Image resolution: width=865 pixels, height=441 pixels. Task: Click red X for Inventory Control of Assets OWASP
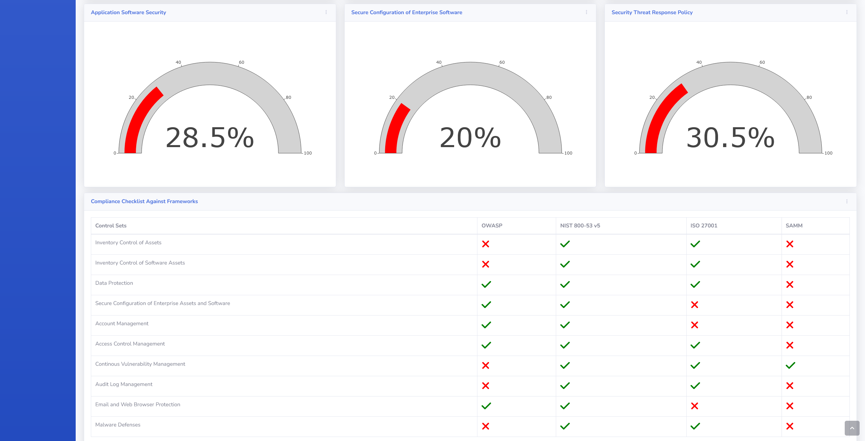[x=486, y=244]
